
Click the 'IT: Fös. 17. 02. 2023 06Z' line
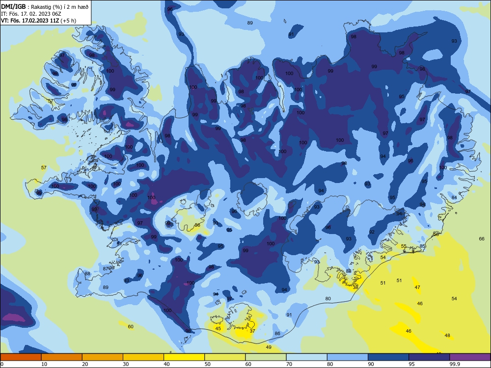click(x=31, y=14)
